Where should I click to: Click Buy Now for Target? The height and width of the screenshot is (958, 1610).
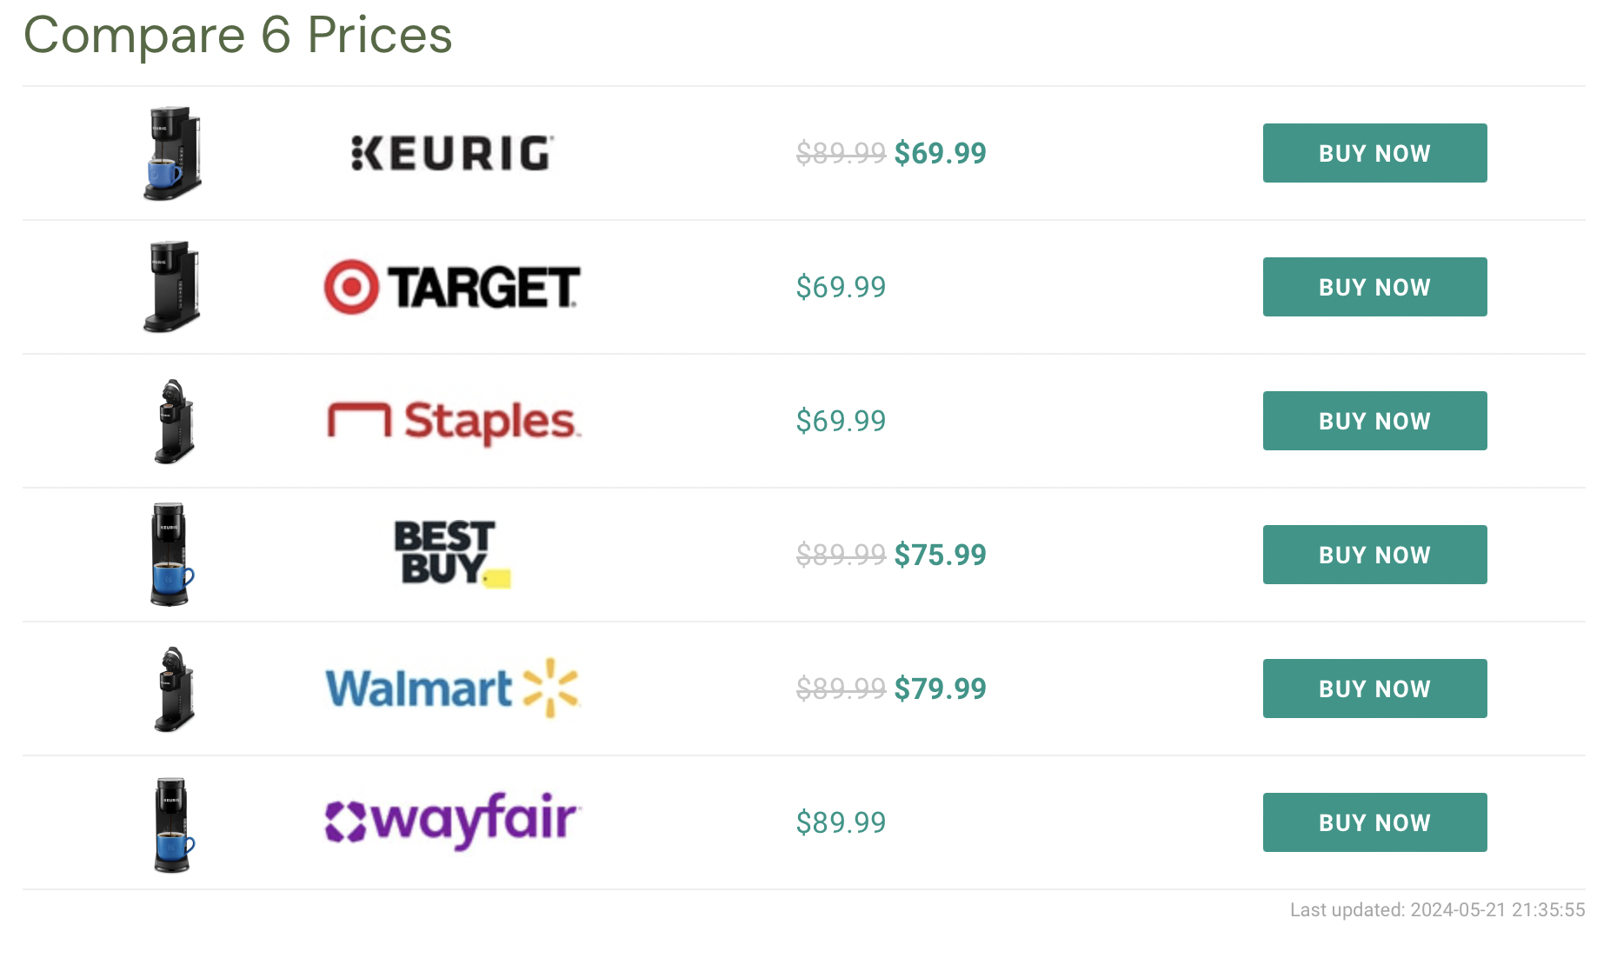1374,287
